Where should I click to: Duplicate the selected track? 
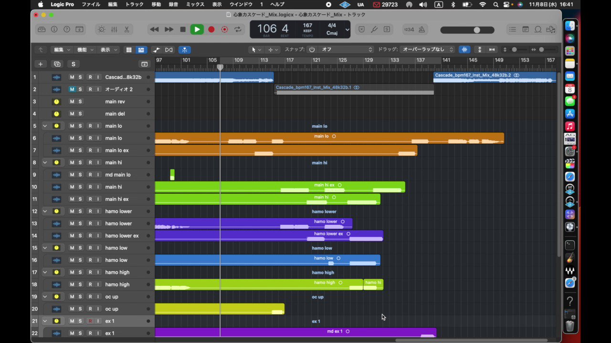coord(57,64)
